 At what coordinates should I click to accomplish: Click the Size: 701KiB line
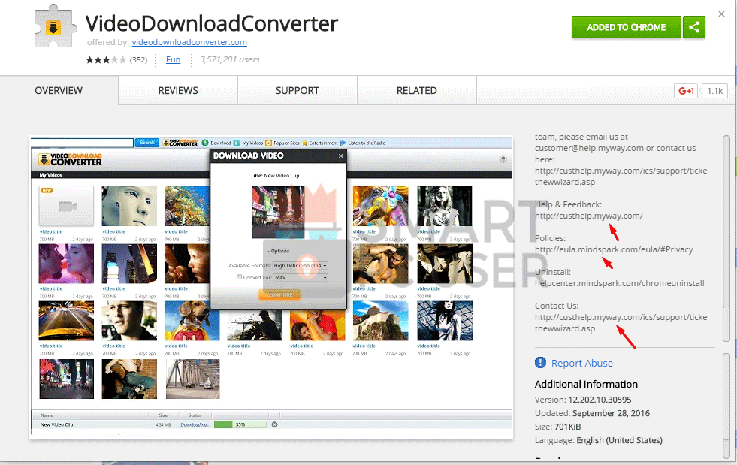(558, 427)
